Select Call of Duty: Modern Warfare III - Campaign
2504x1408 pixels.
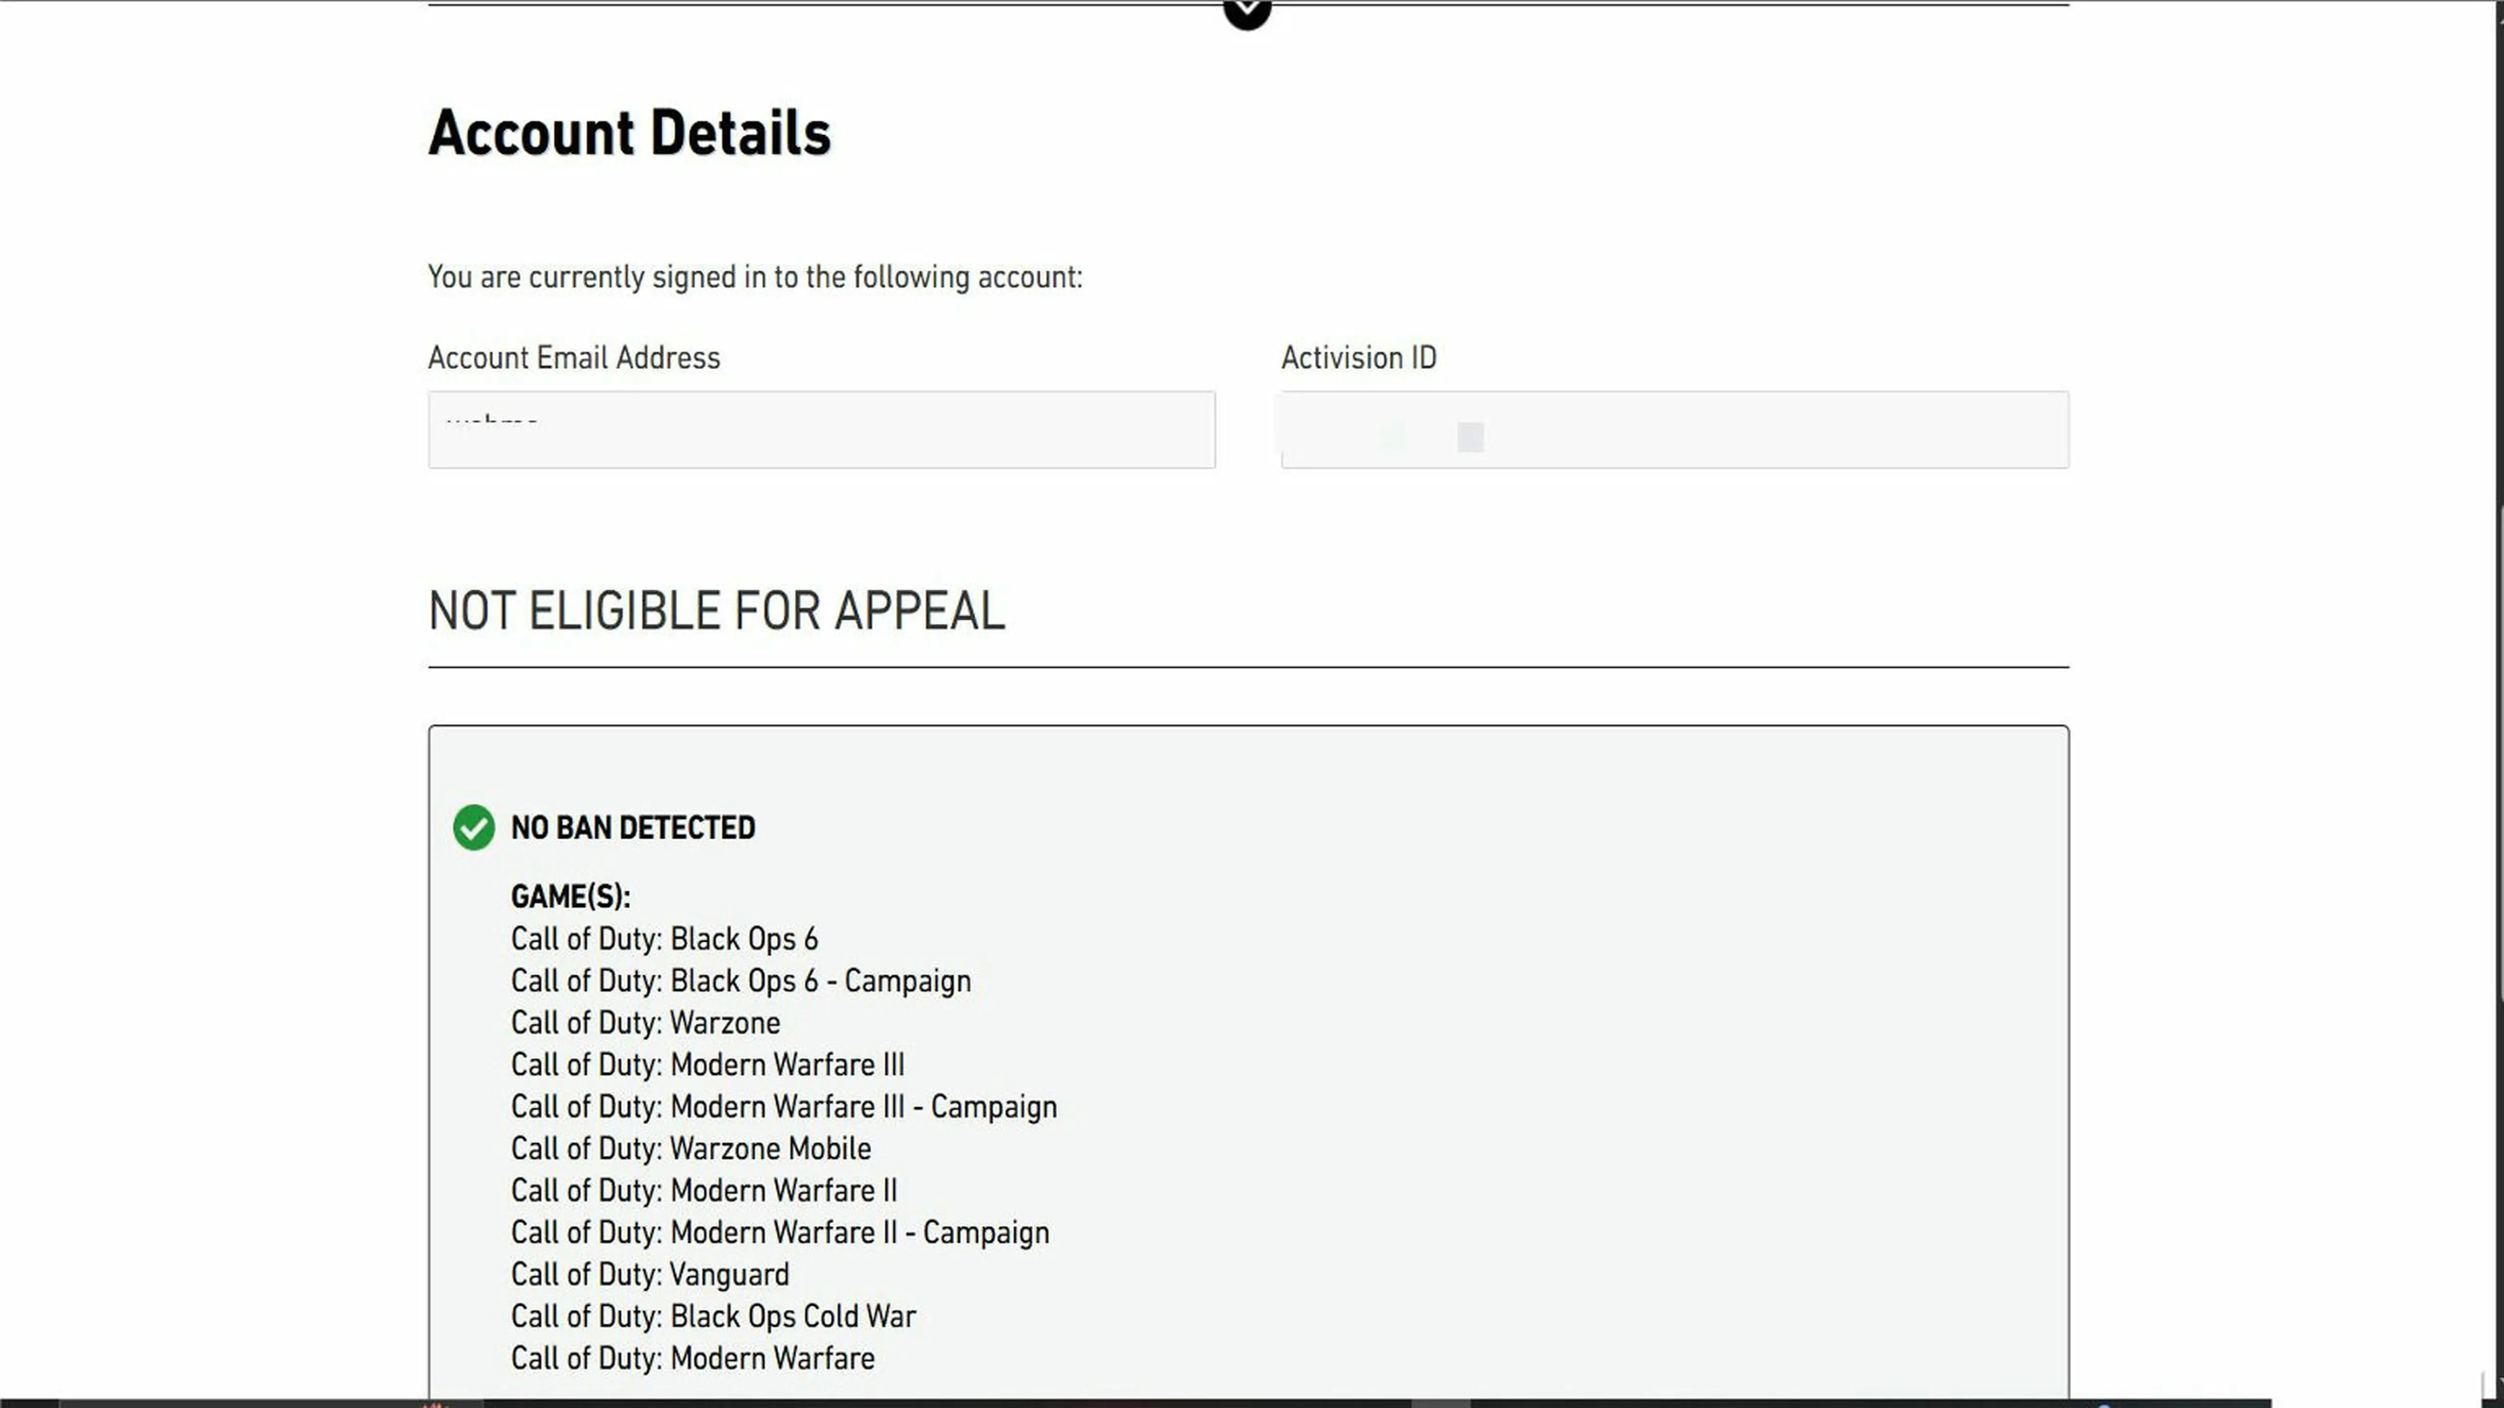pos(783,1107)
